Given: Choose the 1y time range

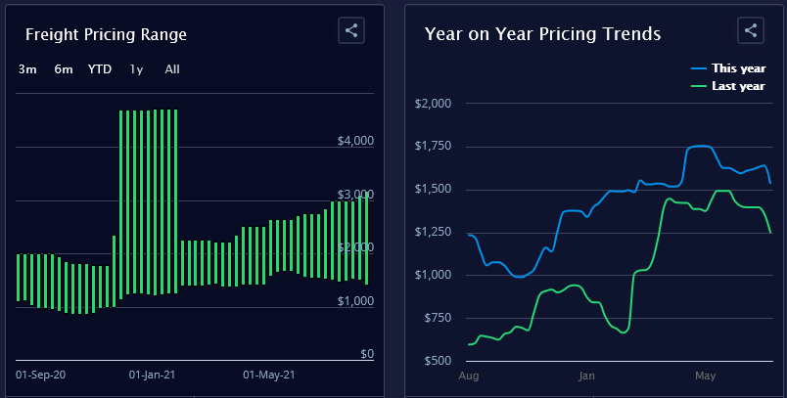Looking at the screenshot, I should click(136, 69).
